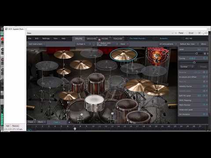The height and width of the screenshot is (158, 211).
Task: Open the Help menu
Action: 63,39
